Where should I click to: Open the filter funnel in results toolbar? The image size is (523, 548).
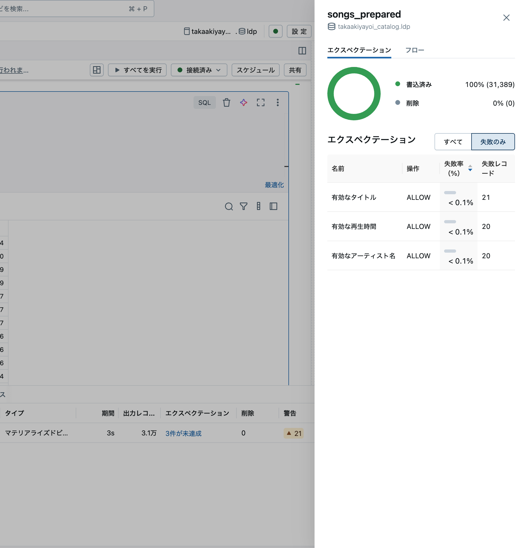[244, 207]
